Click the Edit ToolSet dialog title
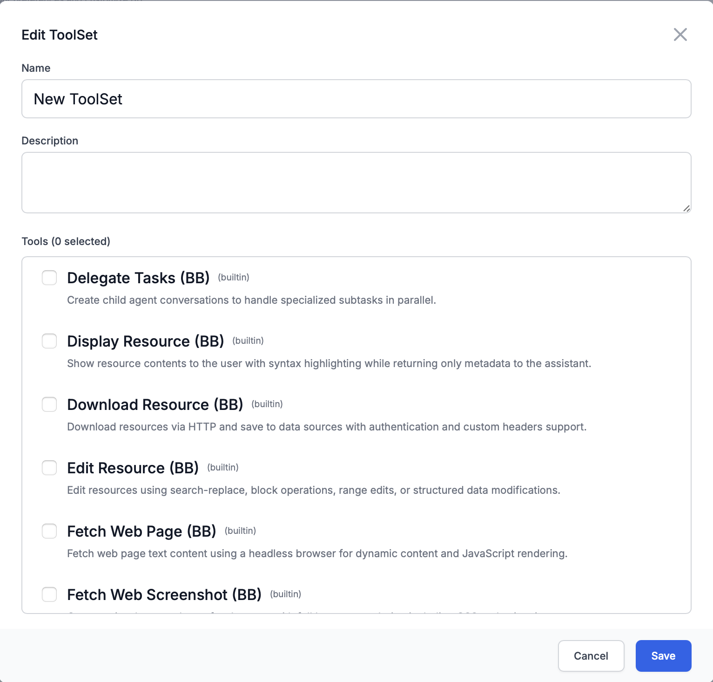 coord(59,34)
